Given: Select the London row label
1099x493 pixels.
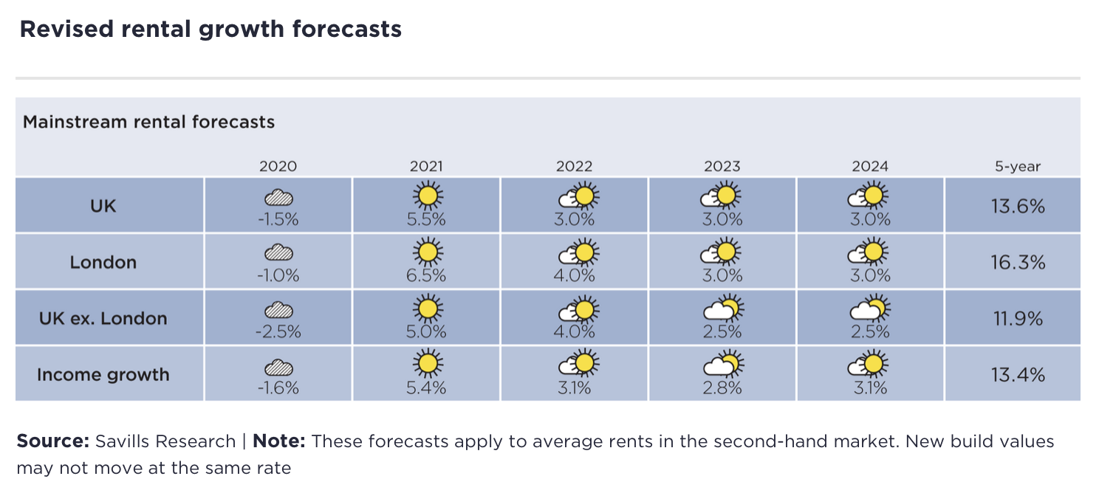Looking at the screenshot, I should 103,262.
